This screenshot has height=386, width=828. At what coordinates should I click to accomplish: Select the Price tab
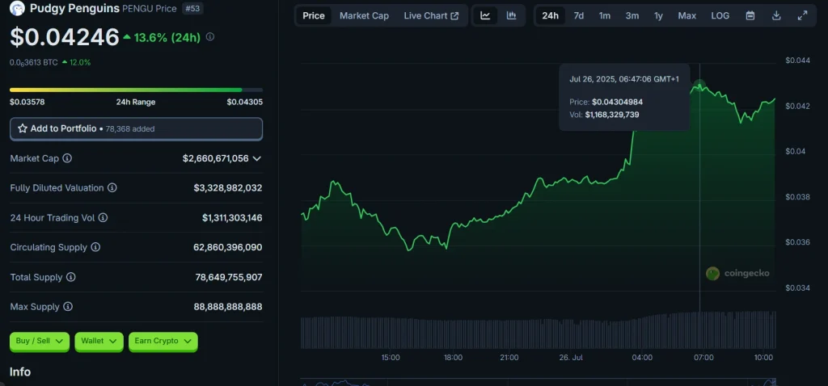pyautogui.click(x=314, y=16)
